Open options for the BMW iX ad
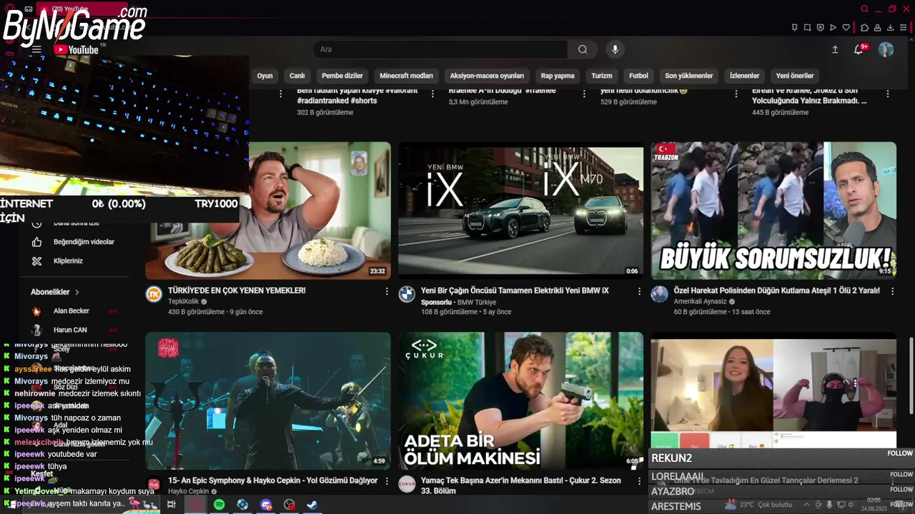915x514 pixels. 640,291
